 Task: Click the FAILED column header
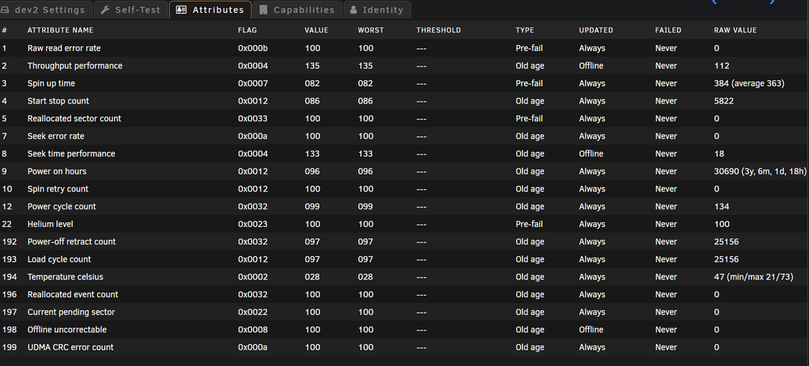(x=668, y=31)
